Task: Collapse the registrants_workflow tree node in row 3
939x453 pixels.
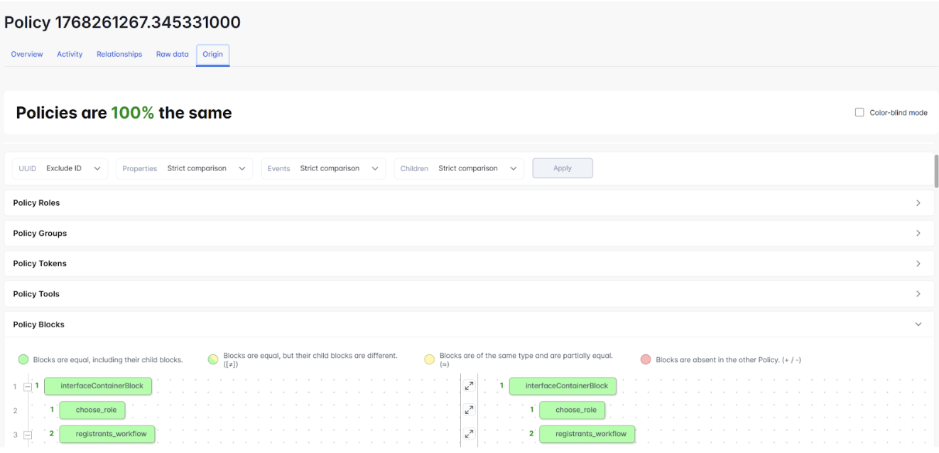Action: click(x=28, y=434)
